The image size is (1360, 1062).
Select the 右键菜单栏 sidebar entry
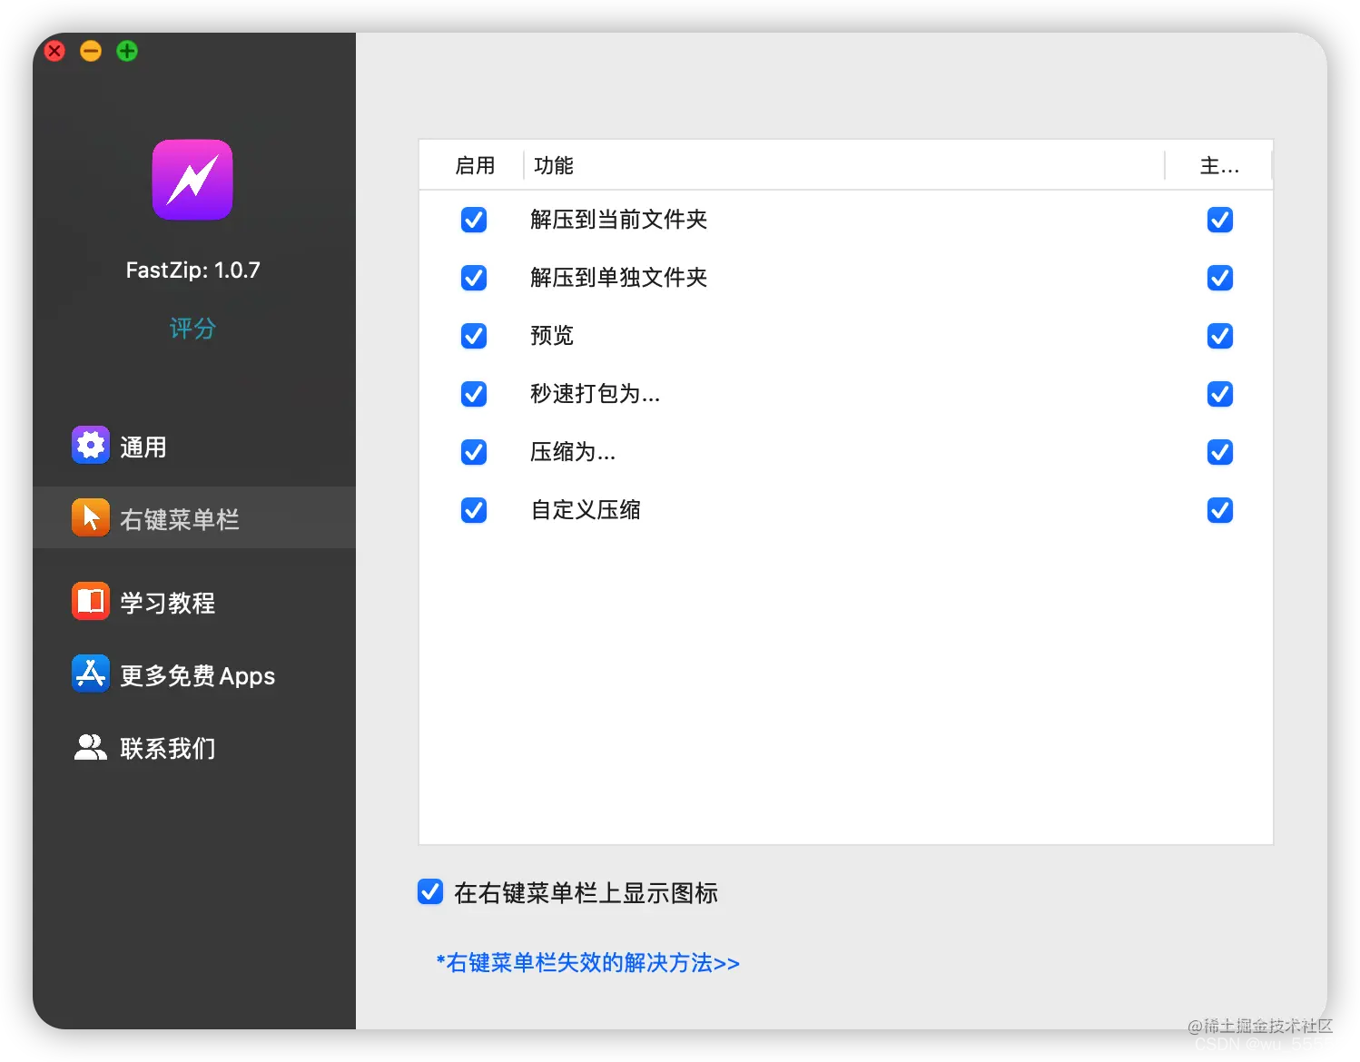178,517
